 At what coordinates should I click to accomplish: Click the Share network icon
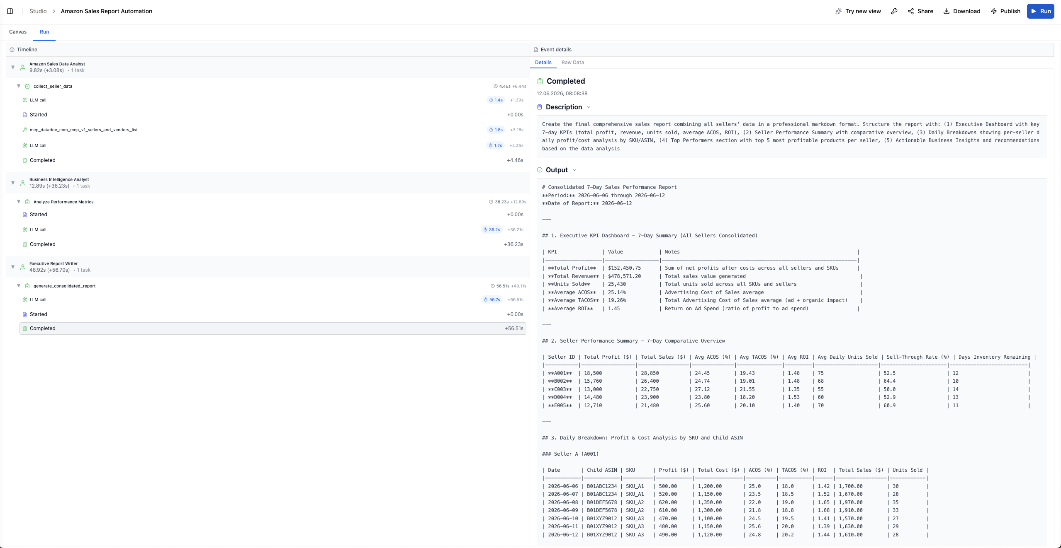pyautogui.click(x=911, y=11)
